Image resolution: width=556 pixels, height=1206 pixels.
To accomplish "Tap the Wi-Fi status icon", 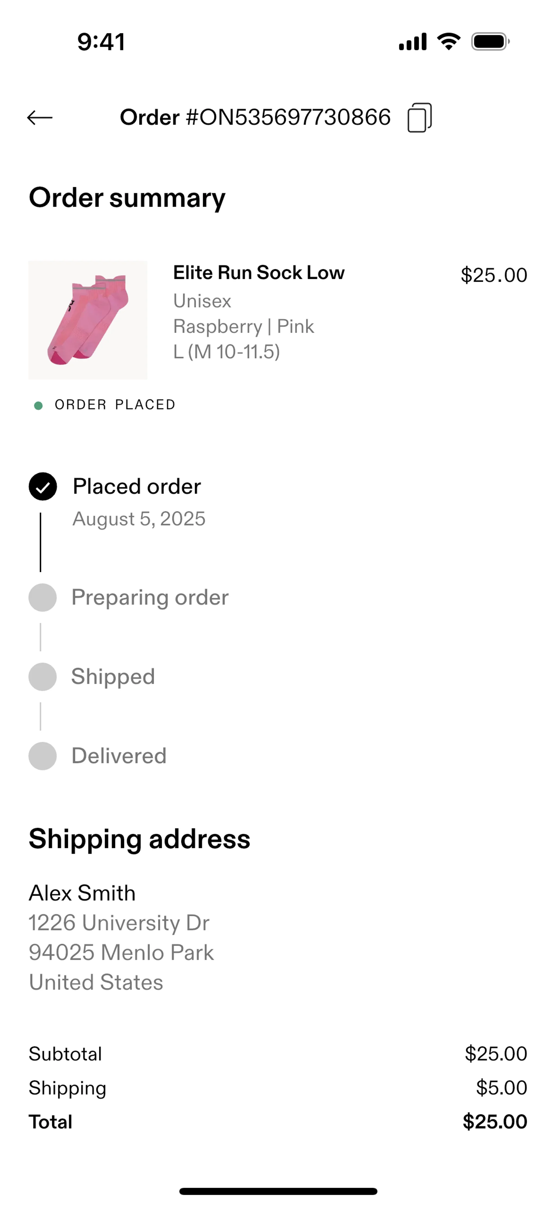I will tap(448, 42).
